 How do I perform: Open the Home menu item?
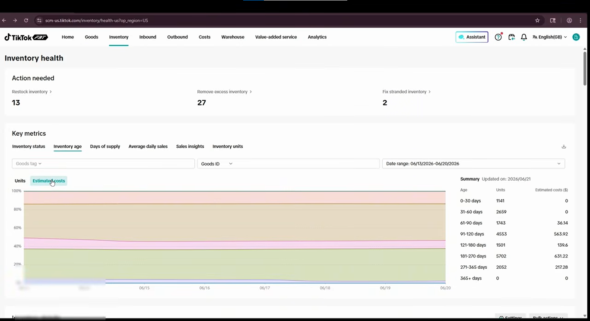pos(68,37)
